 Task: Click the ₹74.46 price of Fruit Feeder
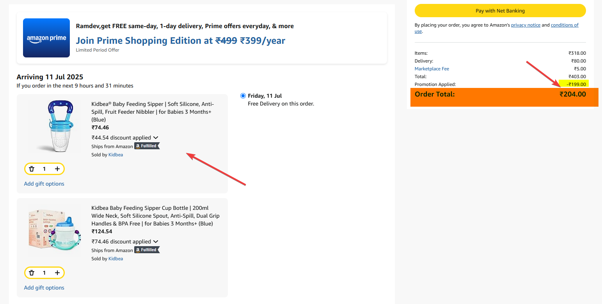tap(100, 127)
